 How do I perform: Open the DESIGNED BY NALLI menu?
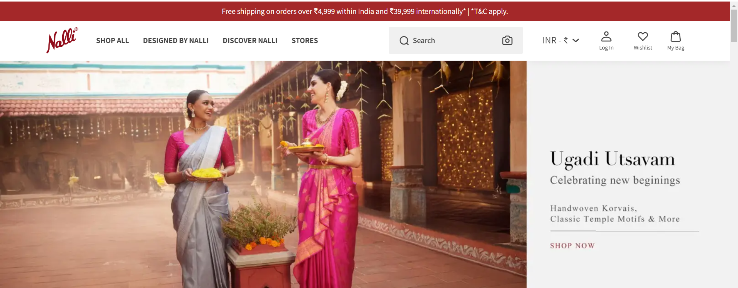point(176,40)
